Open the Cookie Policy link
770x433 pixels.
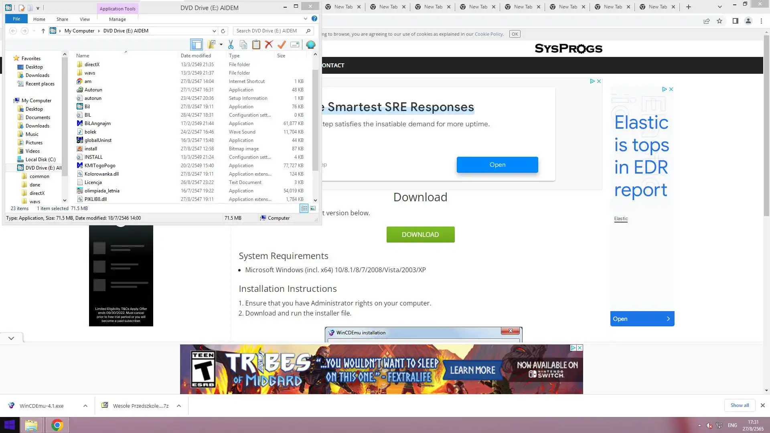coord(488,34)
